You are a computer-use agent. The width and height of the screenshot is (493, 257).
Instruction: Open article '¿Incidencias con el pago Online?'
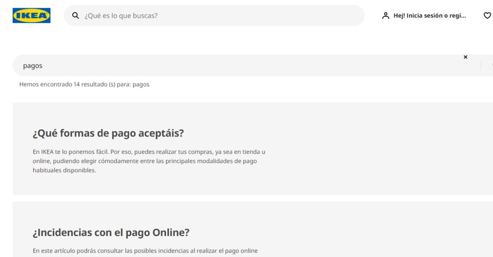click(x=111, y=232)
